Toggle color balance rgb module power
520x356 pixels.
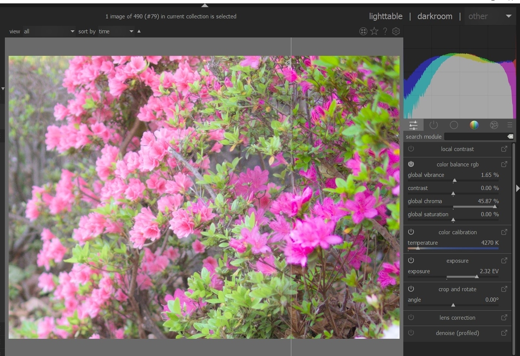pos(411,164)
